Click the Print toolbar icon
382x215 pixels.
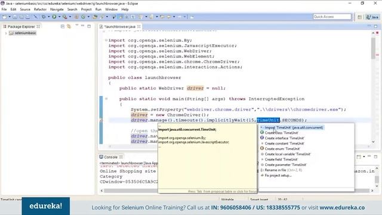[27, 17]
